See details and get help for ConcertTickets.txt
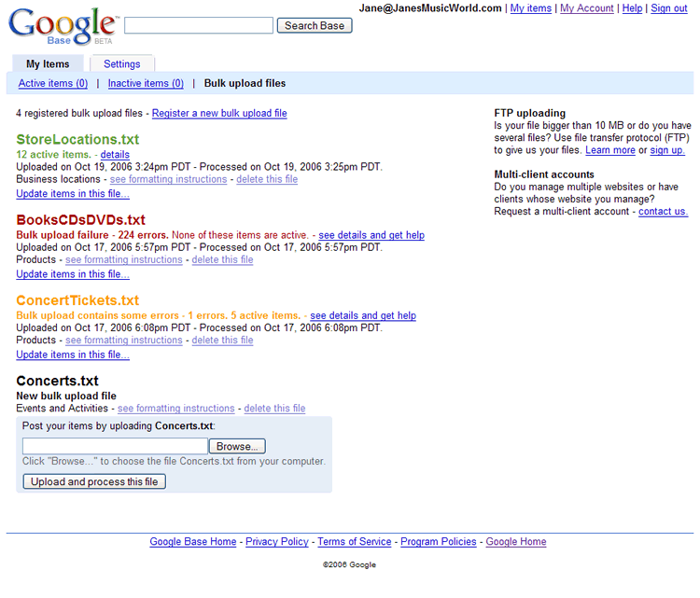700x598 pixels. click(363, 315)
